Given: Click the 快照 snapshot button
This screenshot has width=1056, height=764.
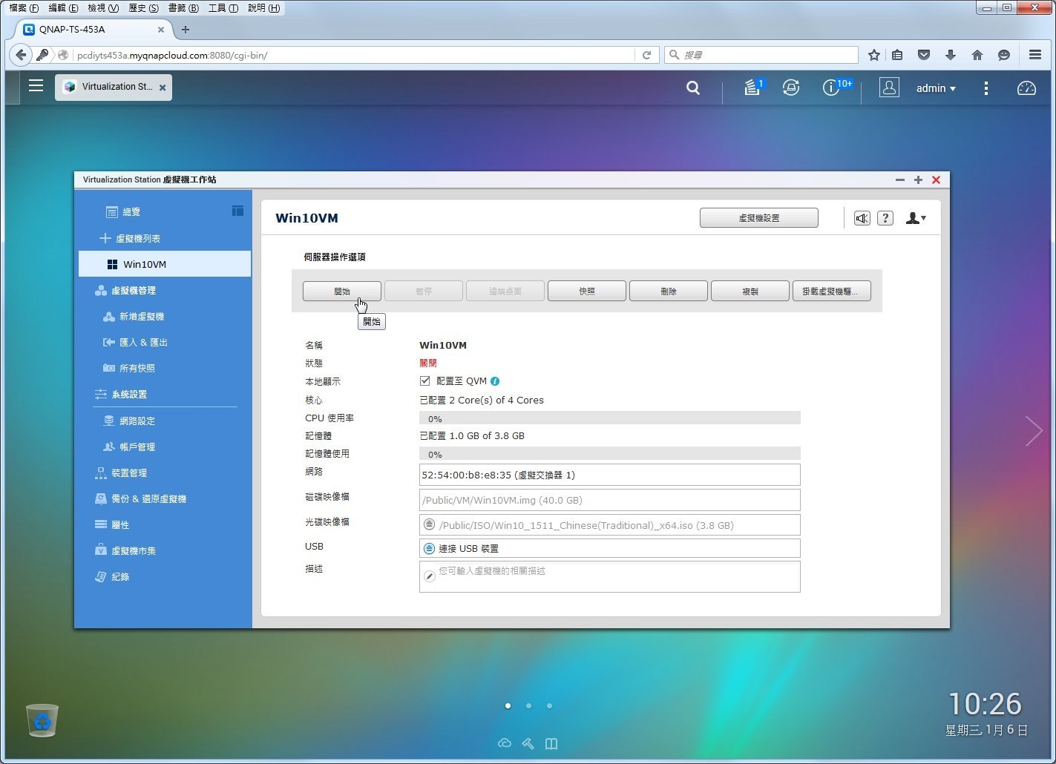Looking at the screenshot, I should point(587,292).
